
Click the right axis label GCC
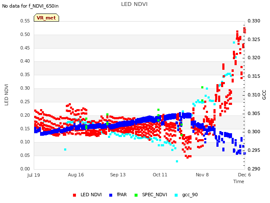tap(264, 95)
